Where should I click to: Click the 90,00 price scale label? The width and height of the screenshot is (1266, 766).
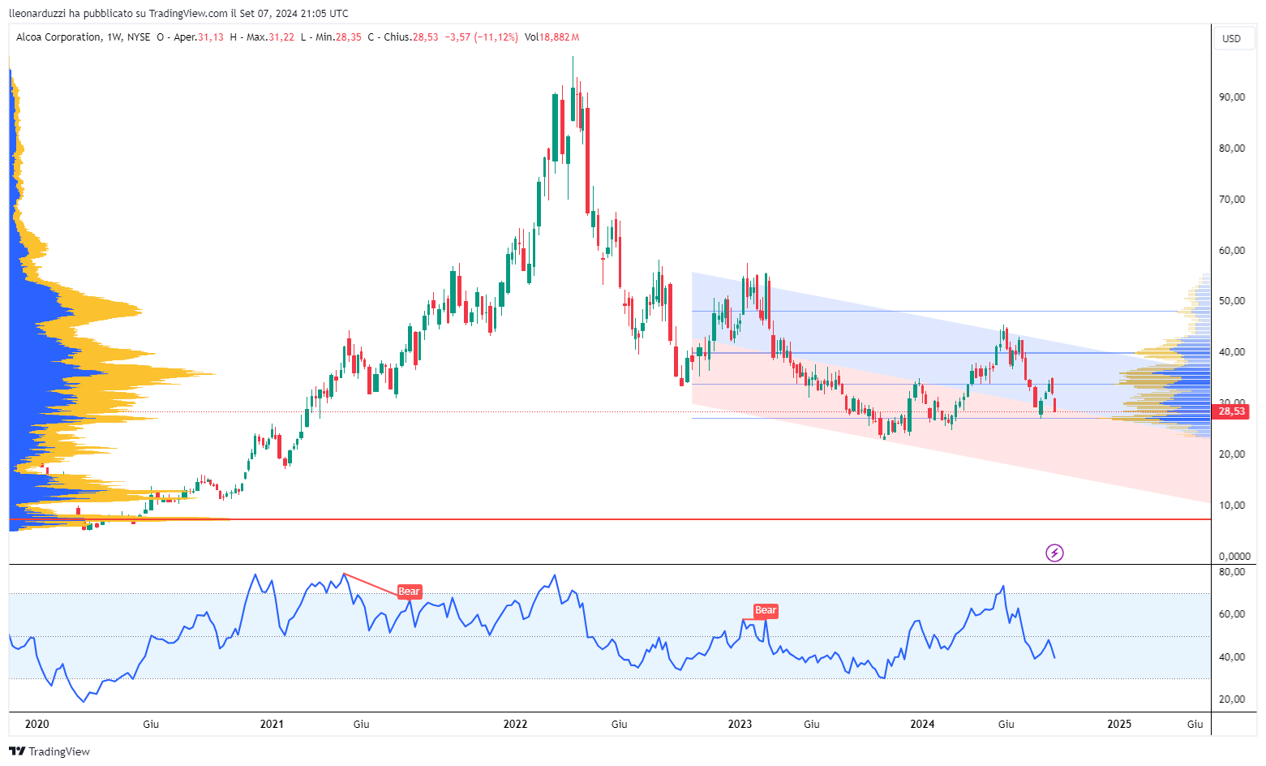(x=1232, y=97)
